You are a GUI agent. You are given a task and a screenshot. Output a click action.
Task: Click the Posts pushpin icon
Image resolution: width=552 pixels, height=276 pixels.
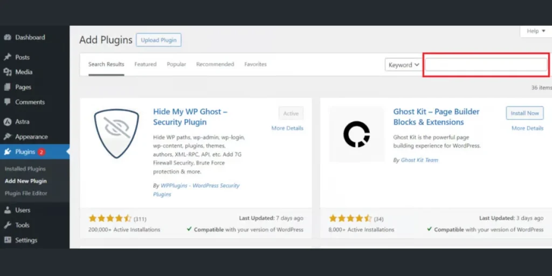(x=8, y=57)
